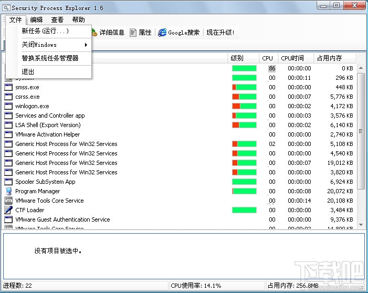This screenshot has width=368, height=293.
Task: Sort by the CPU时间 column header
Action: click(296, 58)
